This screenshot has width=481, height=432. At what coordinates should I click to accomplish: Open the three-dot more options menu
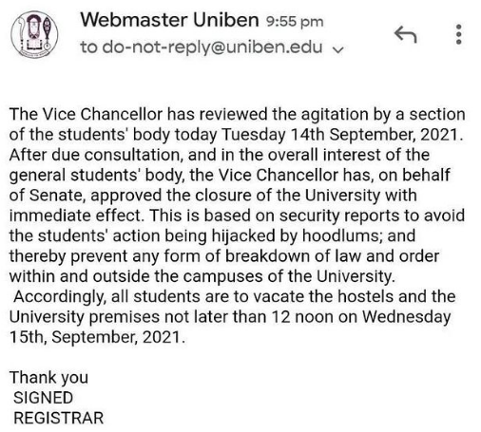point(458,34)
